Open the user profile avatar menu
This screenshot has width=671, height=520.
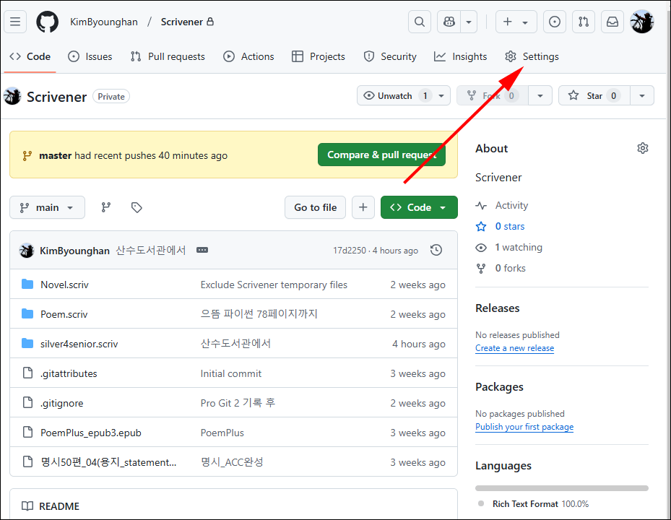coord(642,22)
